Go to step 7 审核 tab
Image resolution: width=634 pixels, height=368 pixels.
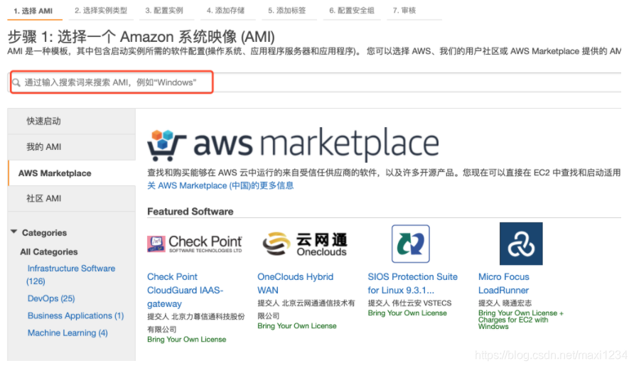click(404, 11)
